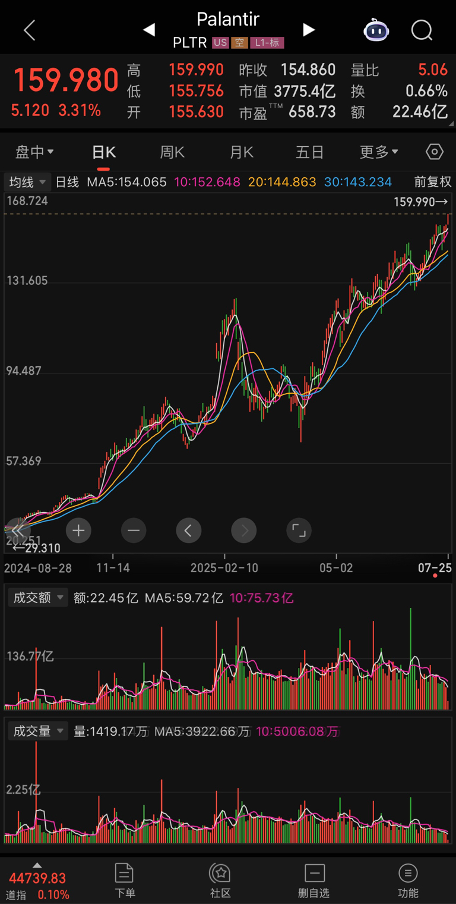
Task: Switch to next stock with right triangle
Action: coord(308,30)
